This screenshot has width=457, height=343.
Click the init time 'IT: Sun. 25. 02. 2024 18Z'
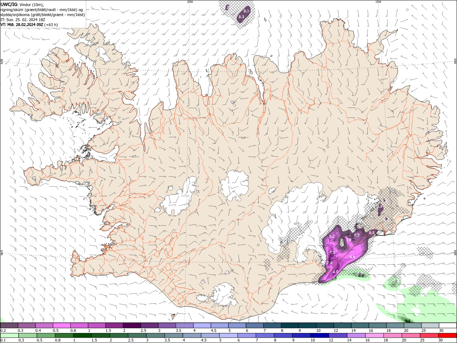(23, 20)
